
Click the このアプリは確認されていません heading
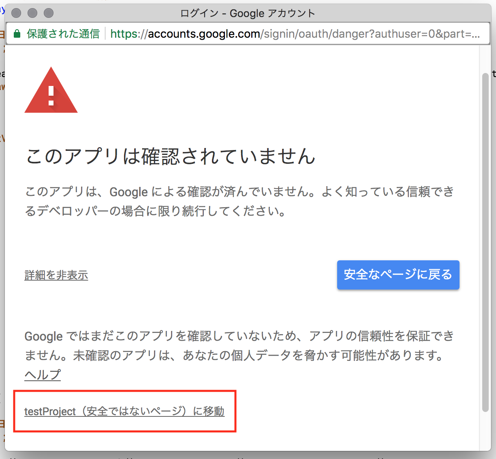170,157
